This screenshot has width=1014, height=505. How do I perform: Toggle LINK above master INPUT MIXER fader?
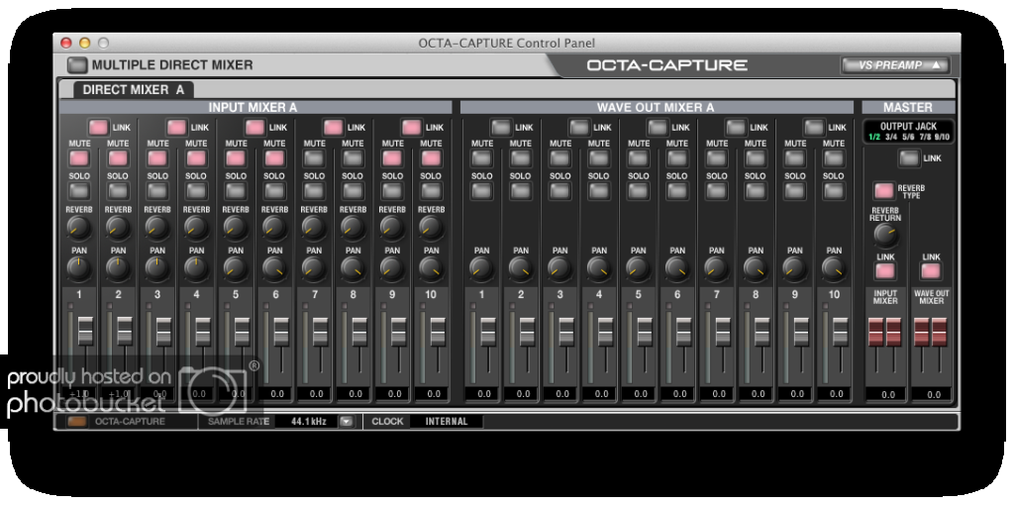pyautogui.click(x=885, y=271)
